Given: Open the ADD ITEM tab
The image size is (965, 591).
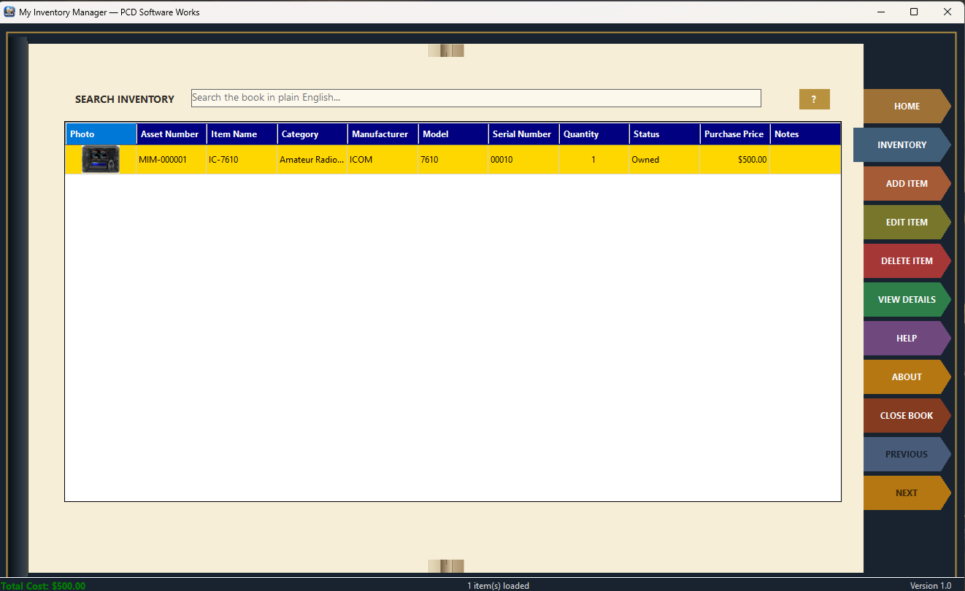Looking at the screenshot, I should pyautogui.click(x=907, y=184).
